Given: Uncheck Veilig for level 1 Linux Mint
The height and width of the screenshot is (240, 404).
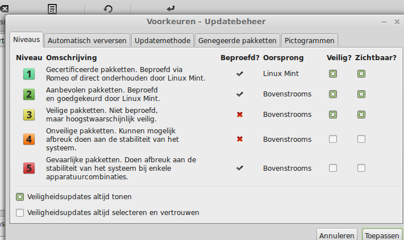Looking at the screenshot, I should [x=333, y=74].
